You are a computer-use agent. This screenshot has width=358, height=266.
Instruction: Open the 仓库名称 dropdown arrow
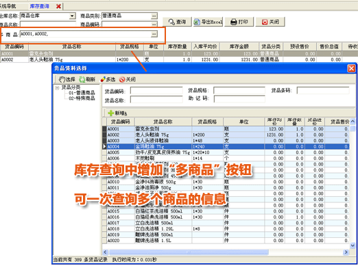tap(72, 16)
